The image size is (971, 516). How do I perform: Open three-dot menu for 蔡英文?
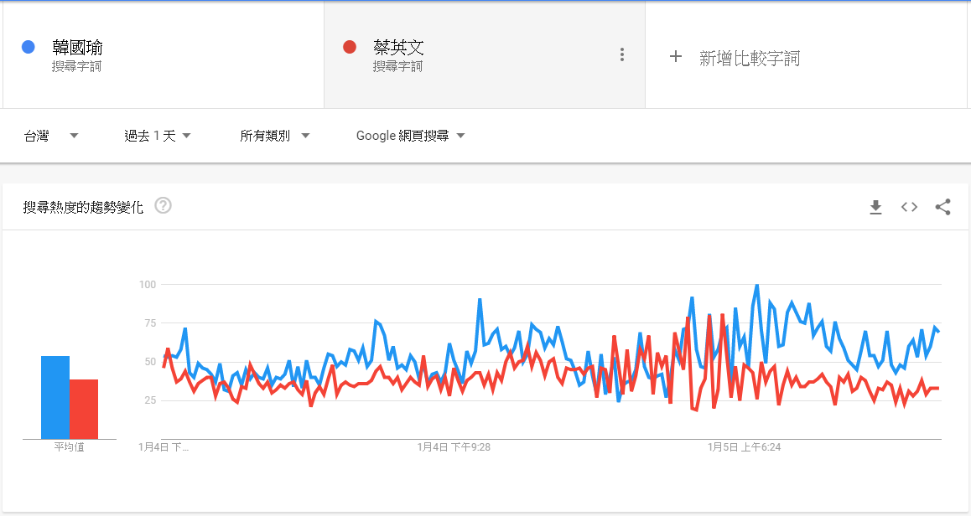[621, 55]
